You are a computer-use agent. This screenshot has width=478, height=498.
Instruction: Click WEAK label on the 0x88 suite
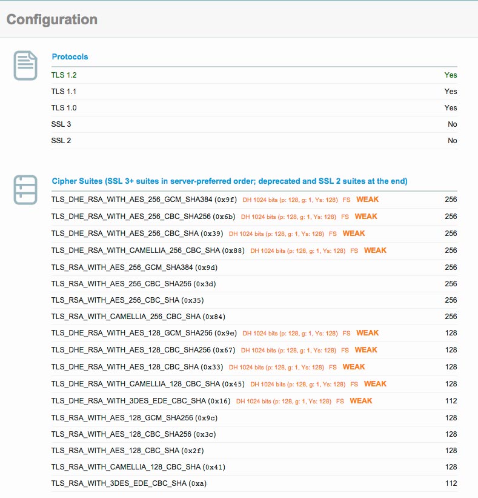(375, 251)
